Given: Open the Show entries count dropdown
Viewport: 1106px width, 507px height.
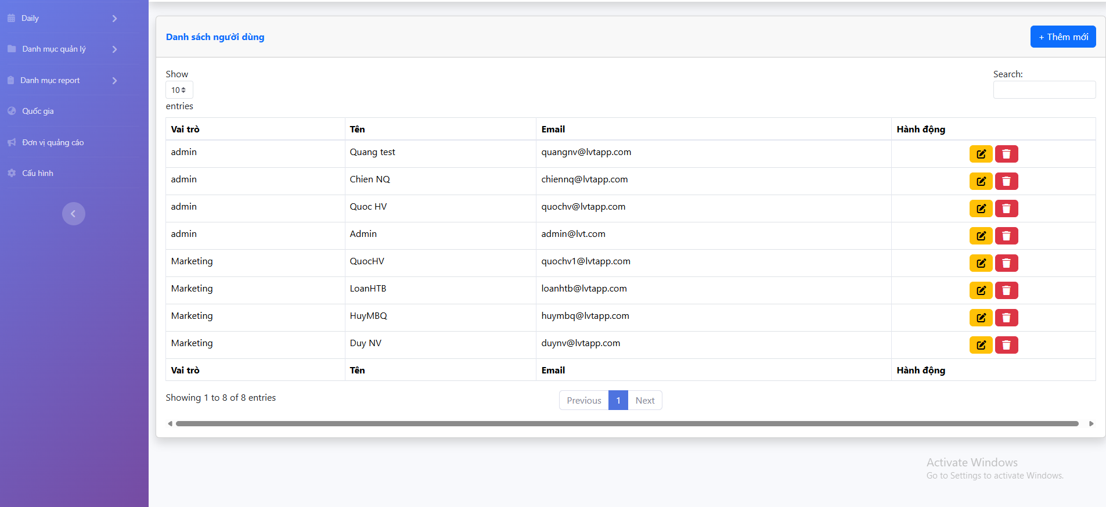Looking at the screenshot, I should 179,90.
